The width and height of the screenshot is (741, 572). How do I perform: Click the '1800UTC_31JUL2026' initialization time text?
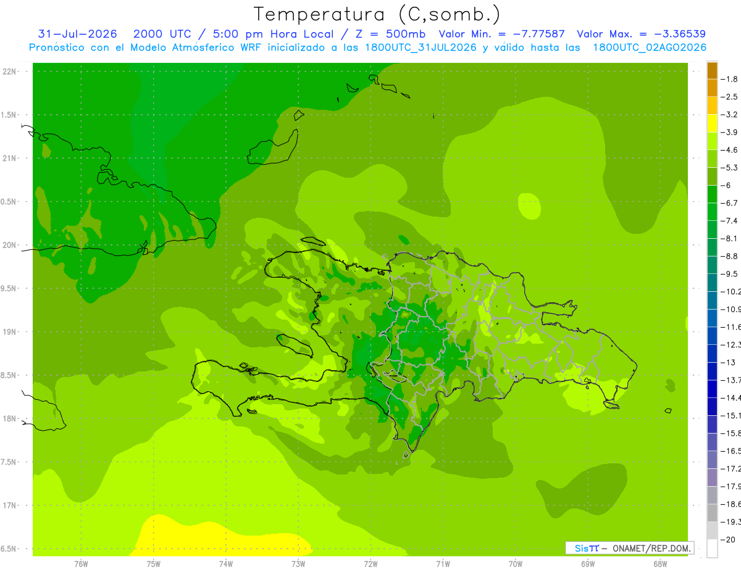click(x=421, y=47)
